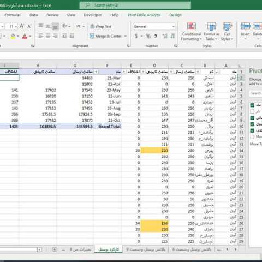Viewport: 262px width, 262px height.
Task: Toggle the last unchecked field checkbox in the PivotTable list
Action: [x=252, y=137]
